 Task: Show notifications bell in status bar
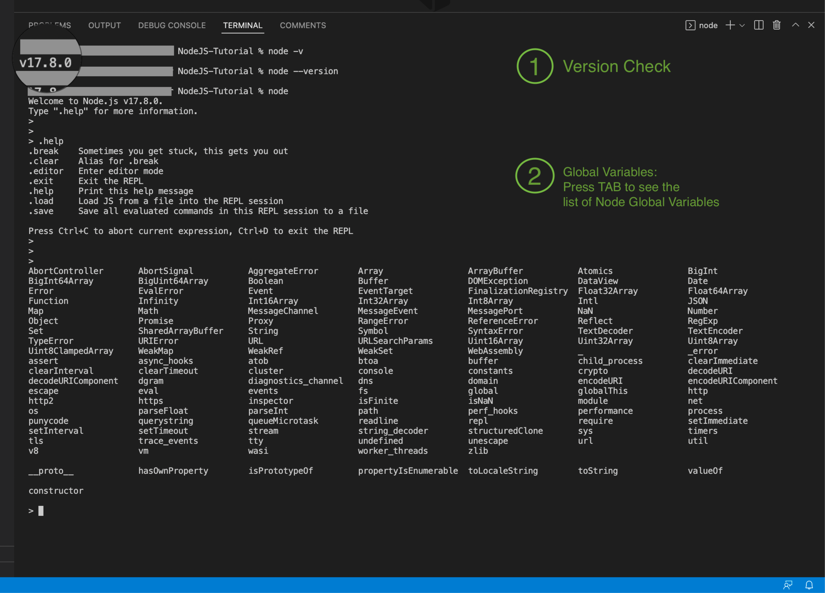click(809, 585)
